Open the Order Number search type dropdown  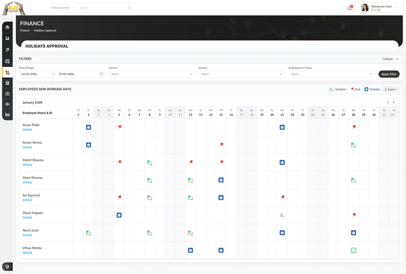point(63,8)
